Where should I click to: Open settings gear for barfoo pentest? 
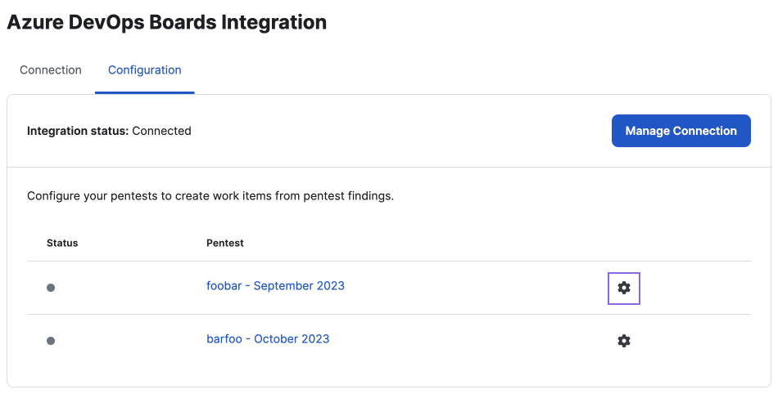tap(624, 341)
